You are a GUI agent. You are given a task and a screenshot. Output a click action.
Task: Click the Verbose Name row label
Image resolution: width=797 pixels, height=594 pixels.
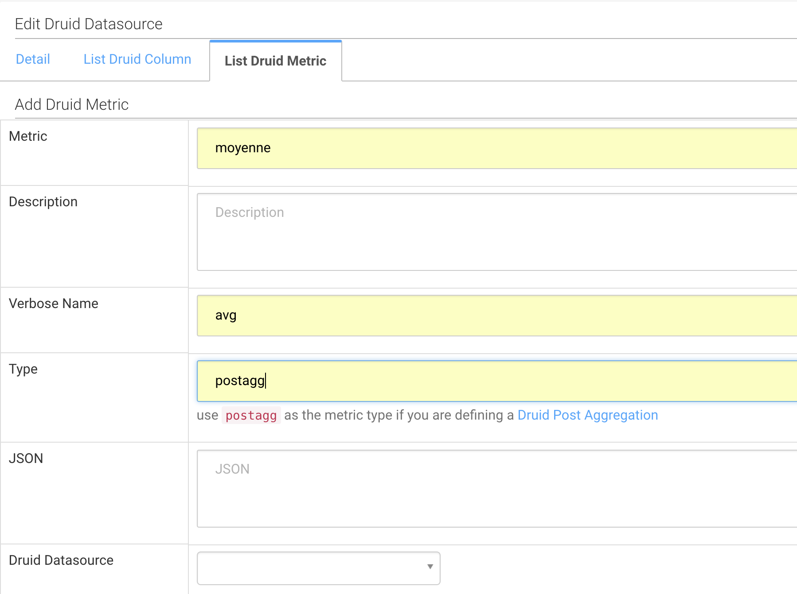[x=53, y=303]
